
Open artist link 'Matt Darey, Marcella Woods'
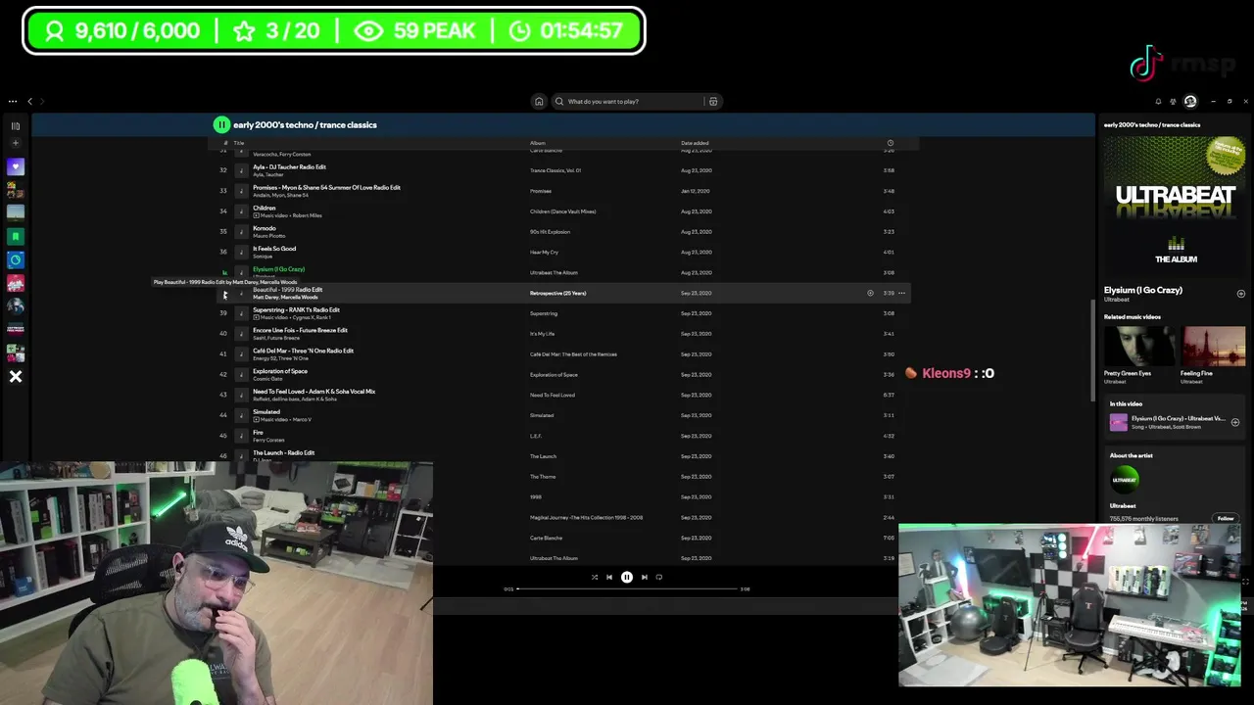pyautogui.click(x=285, y=298)
